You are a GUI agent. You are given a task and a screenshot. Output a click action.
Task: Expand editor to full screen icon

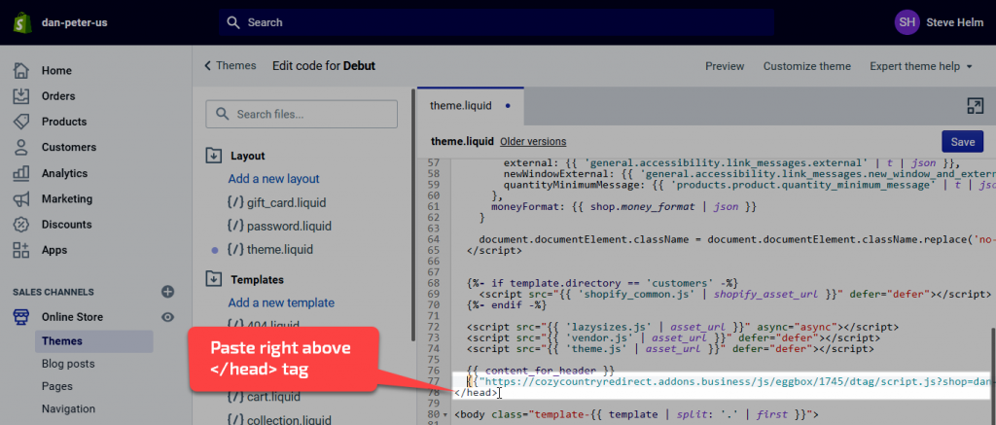click(975, 106)
